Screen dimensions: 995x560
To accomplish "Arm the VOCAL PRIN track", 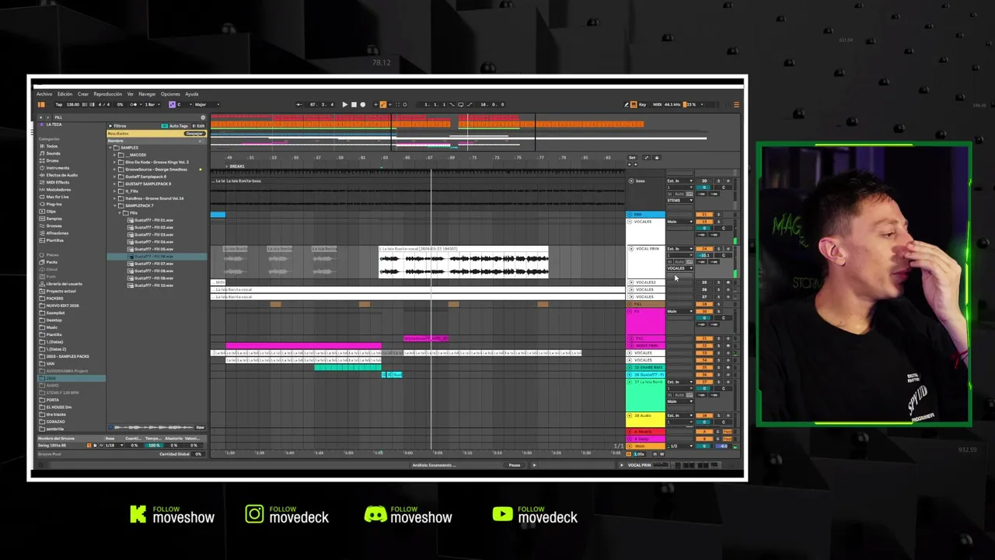I will click(728, 249).
